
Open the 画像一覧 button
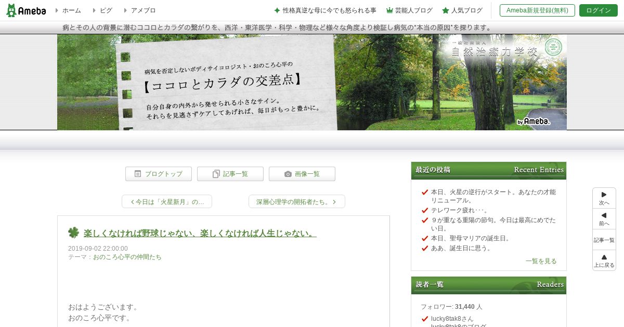pos(302,174)
